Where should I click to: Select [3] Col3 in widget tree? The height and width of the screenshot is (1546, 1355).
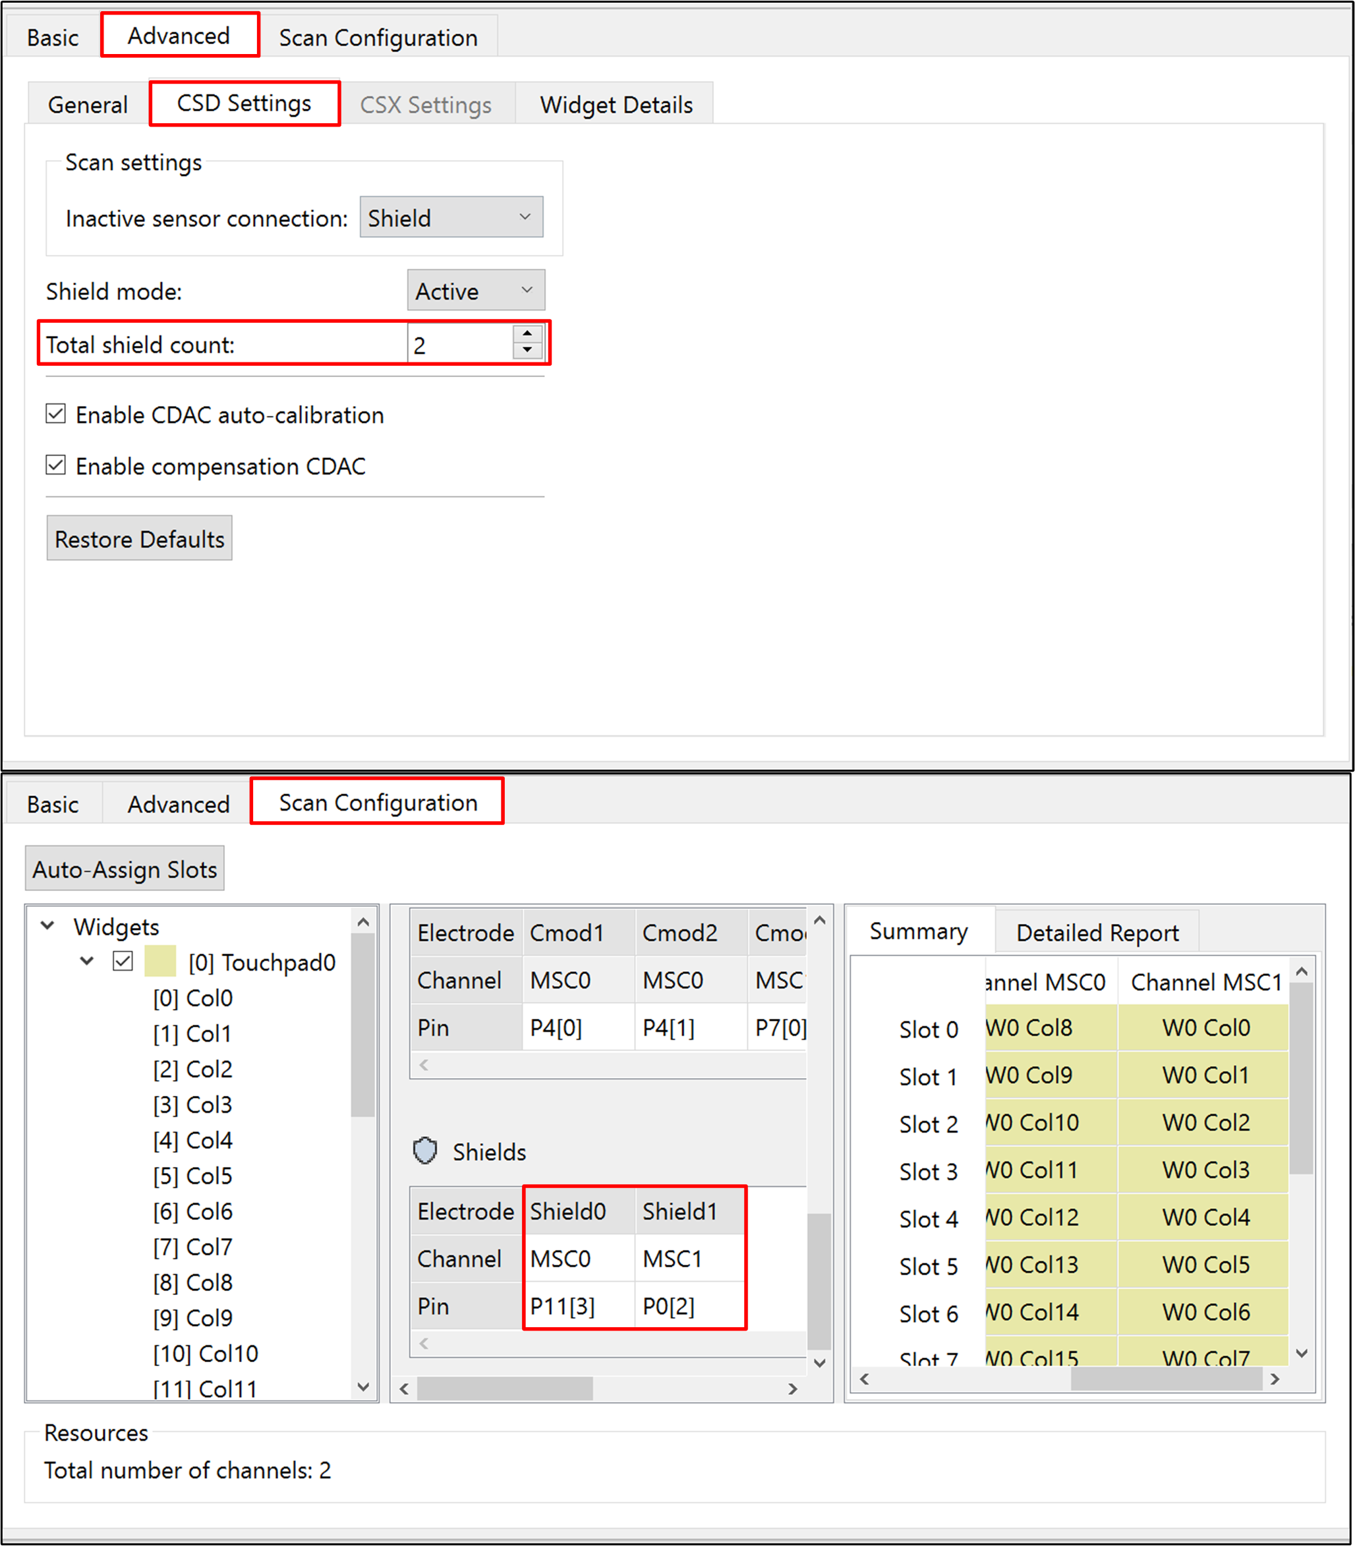coord(193,1104)
